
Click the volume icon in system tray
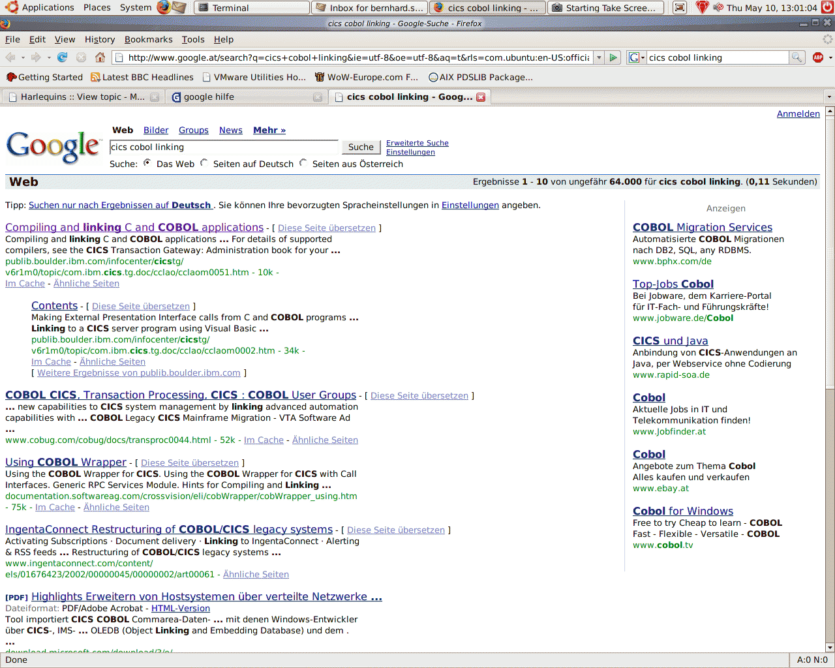(718, 7)
